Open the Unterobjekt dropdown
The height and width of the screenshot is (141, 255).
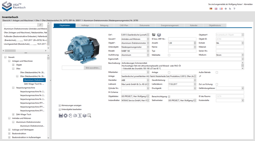(148, 47)
